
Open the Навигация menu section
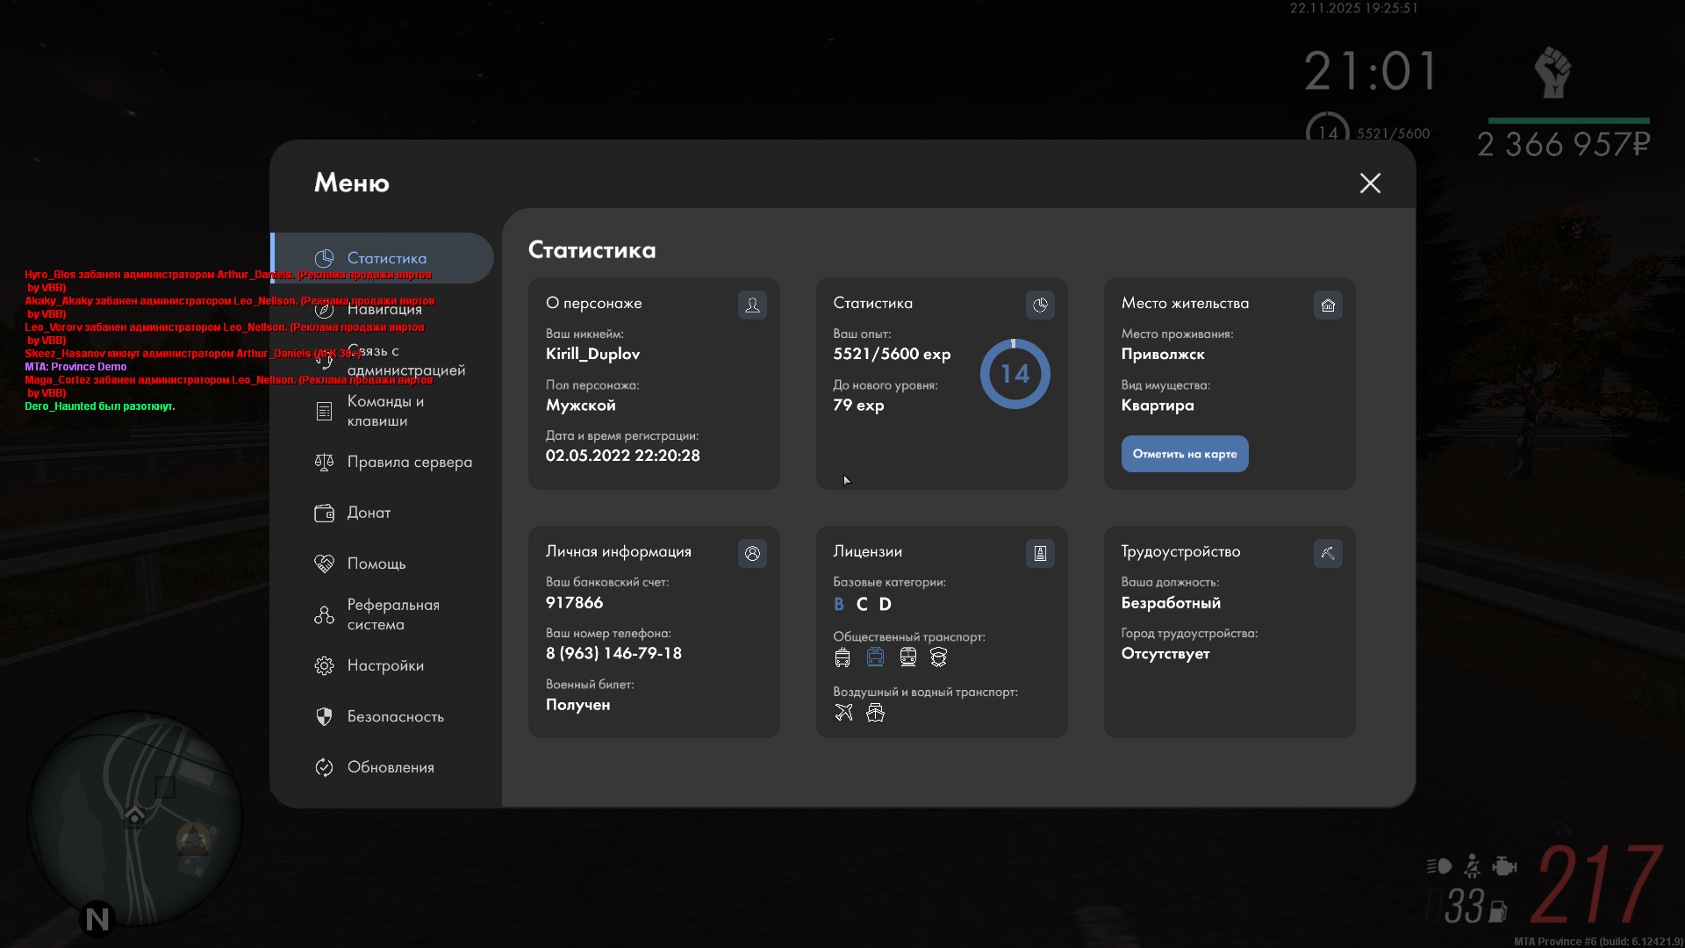(x=384, y=309)
